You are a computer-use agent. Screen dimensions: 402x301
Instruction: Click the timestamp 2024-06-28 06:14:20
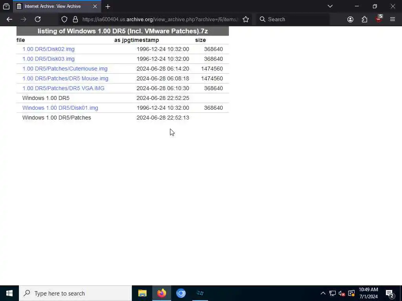pos(163,69)
